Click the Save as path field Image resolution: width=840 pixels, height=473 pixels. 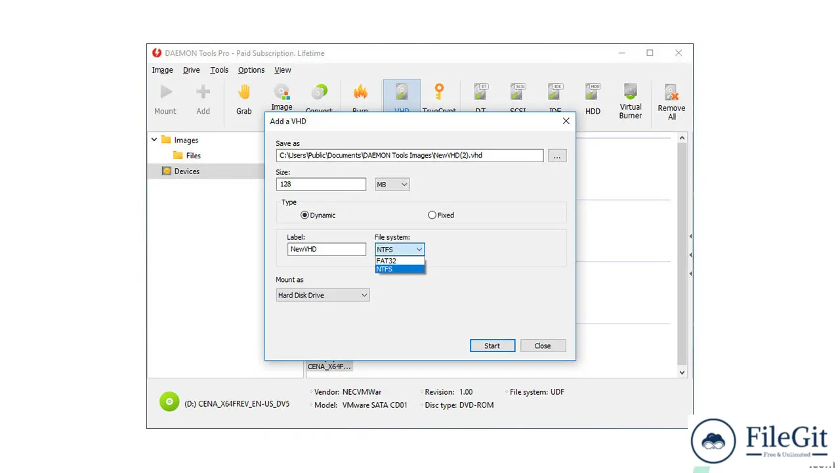409,156
